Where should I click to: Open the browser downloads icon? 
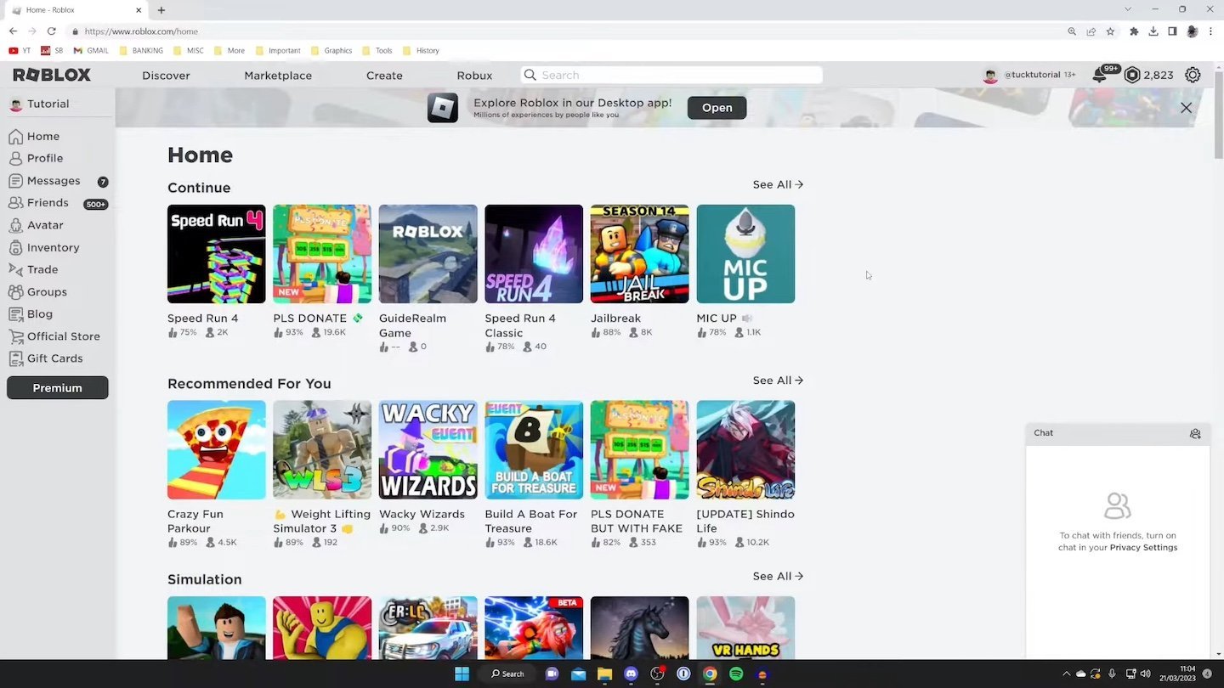[x=1153, y=31]
